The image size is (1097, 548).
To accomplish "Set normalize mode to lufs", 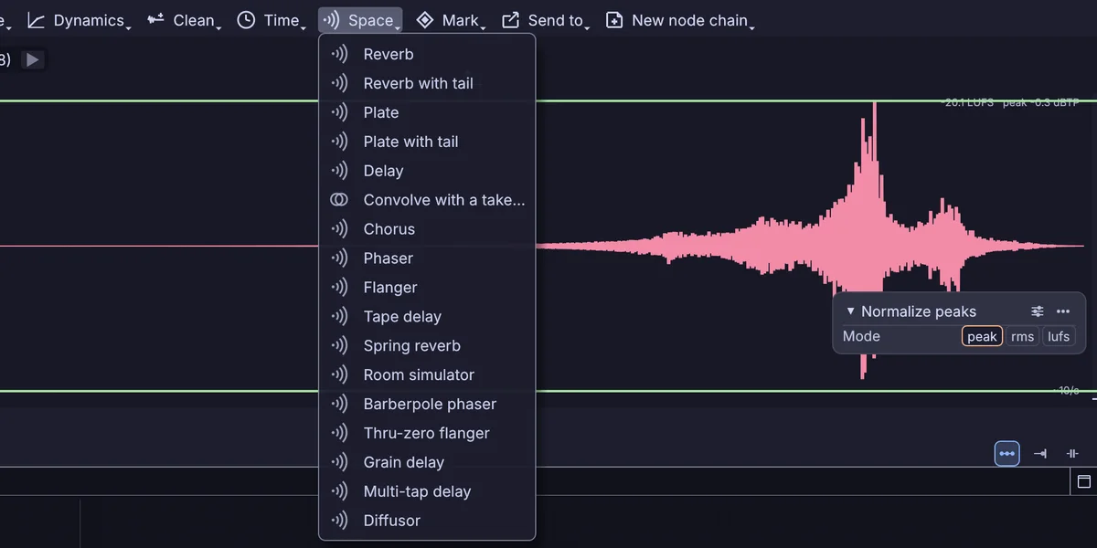I will tap(1059, 336).
